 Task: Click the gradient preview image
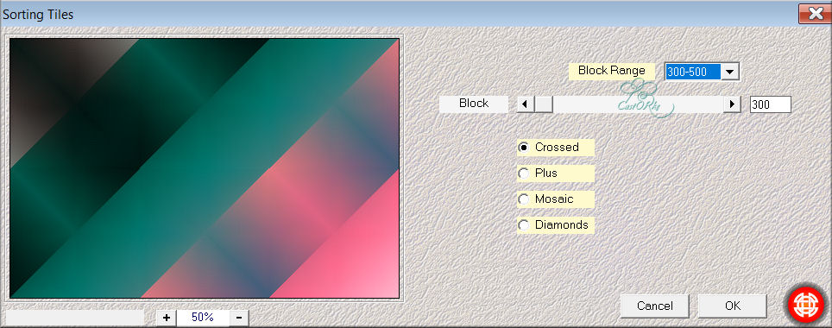click(205, 167)
